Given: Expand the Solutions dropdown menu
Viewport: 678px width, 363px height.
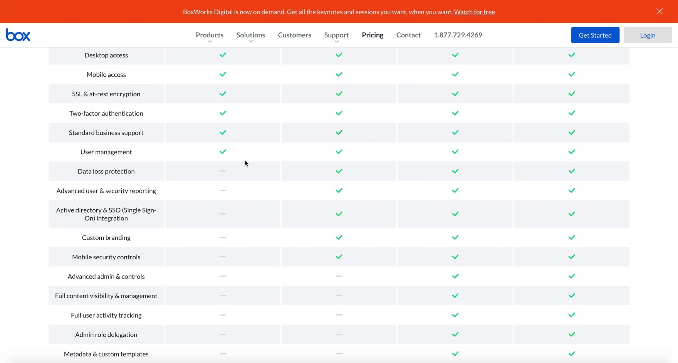Looking at the screenshot, I should (x=250, y=35).
